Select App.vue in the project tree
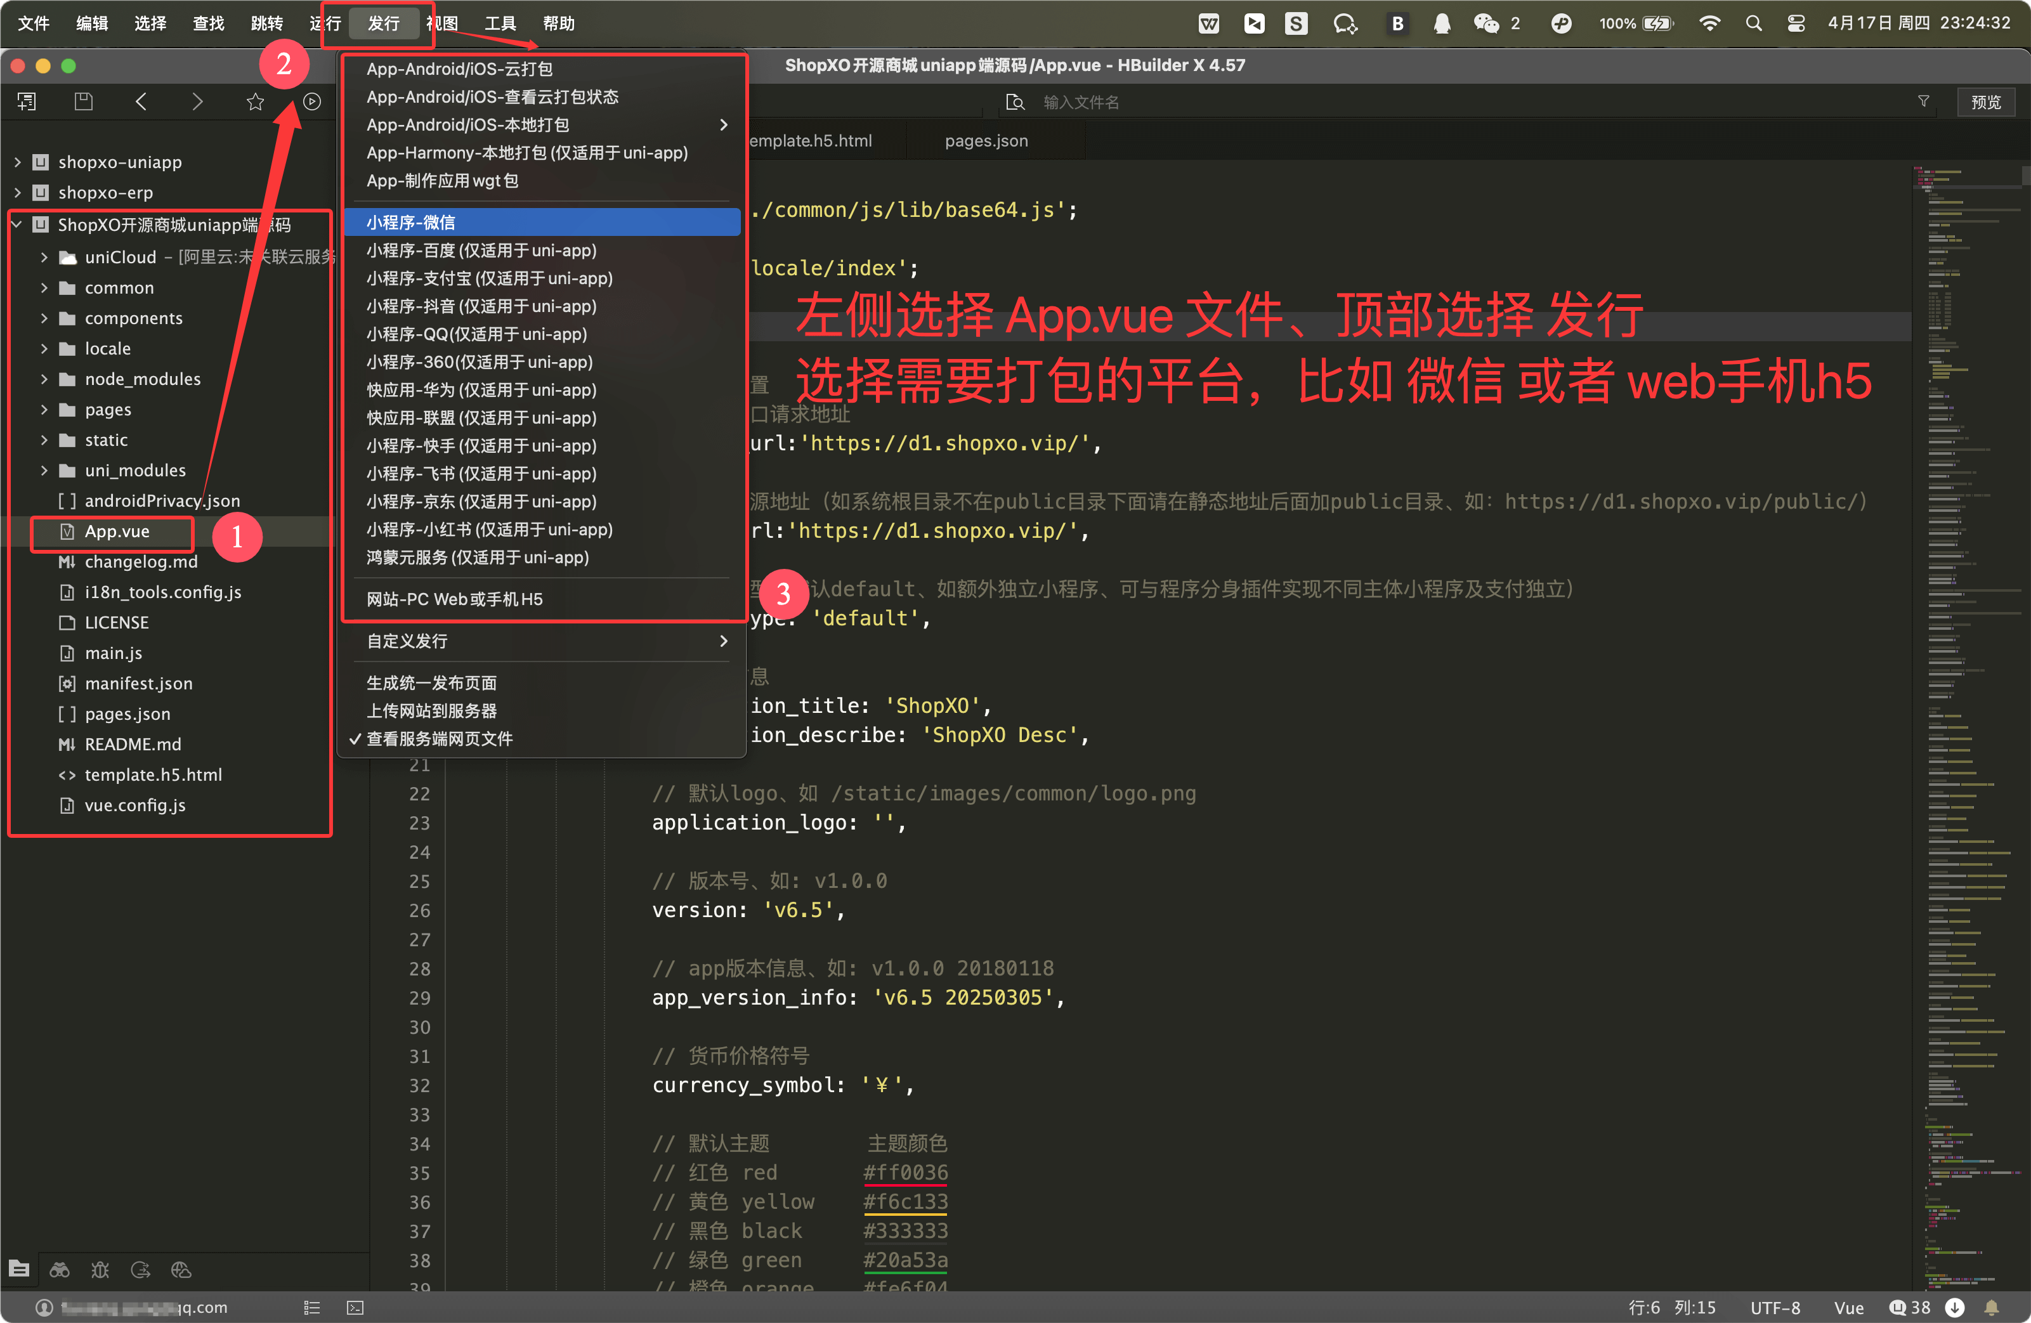 point(117,531)
